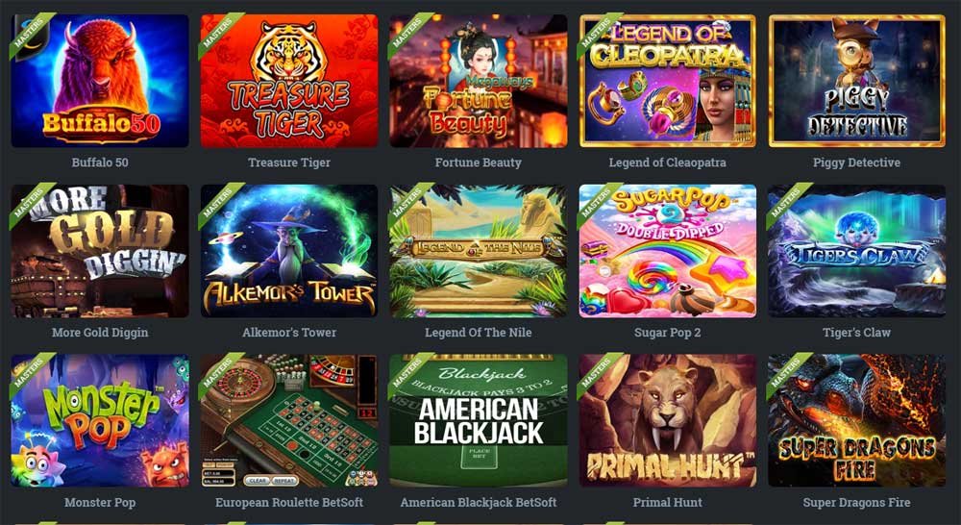
Task: Open the "European Roulette BetSoft" text link
Action: 289,502
